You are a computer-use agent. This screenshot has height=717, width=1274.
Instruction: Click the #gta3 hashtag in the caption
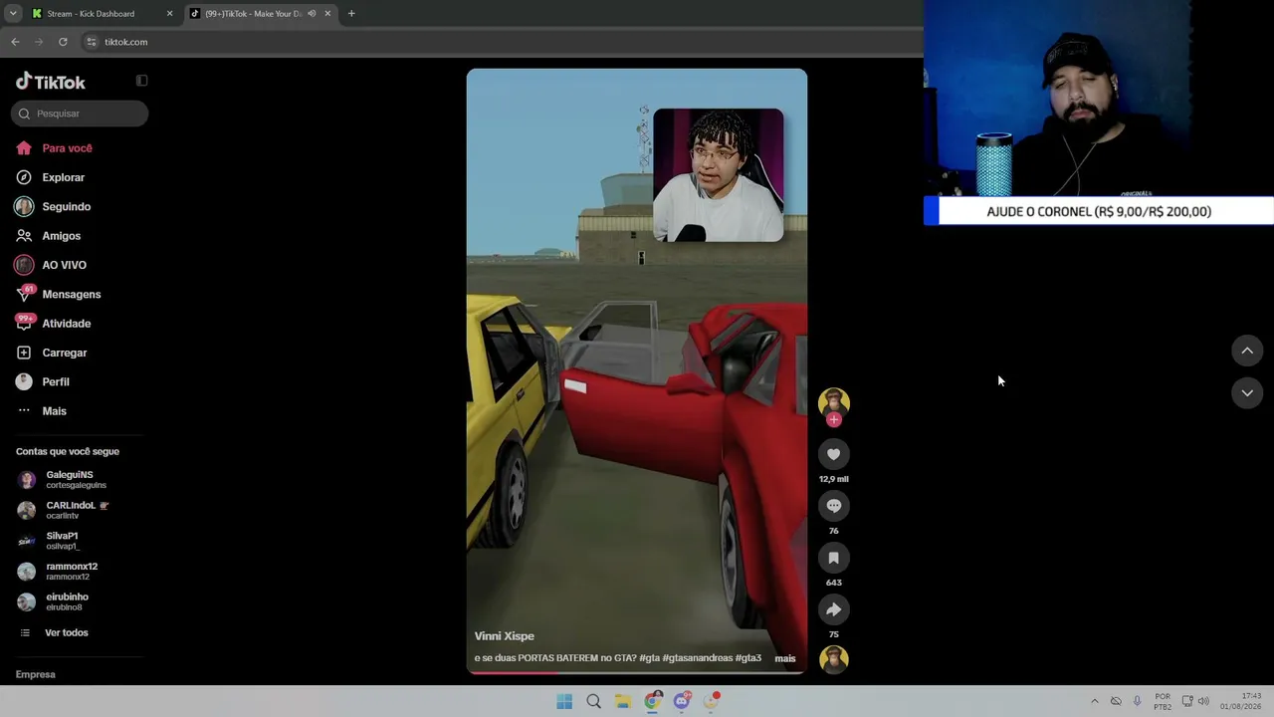coord(748,658)
